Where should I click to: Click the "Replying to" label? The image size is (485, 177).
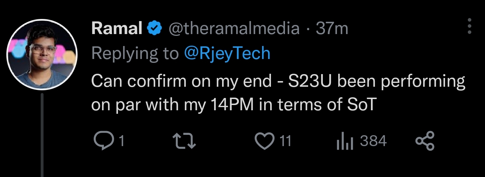[135, 53]
